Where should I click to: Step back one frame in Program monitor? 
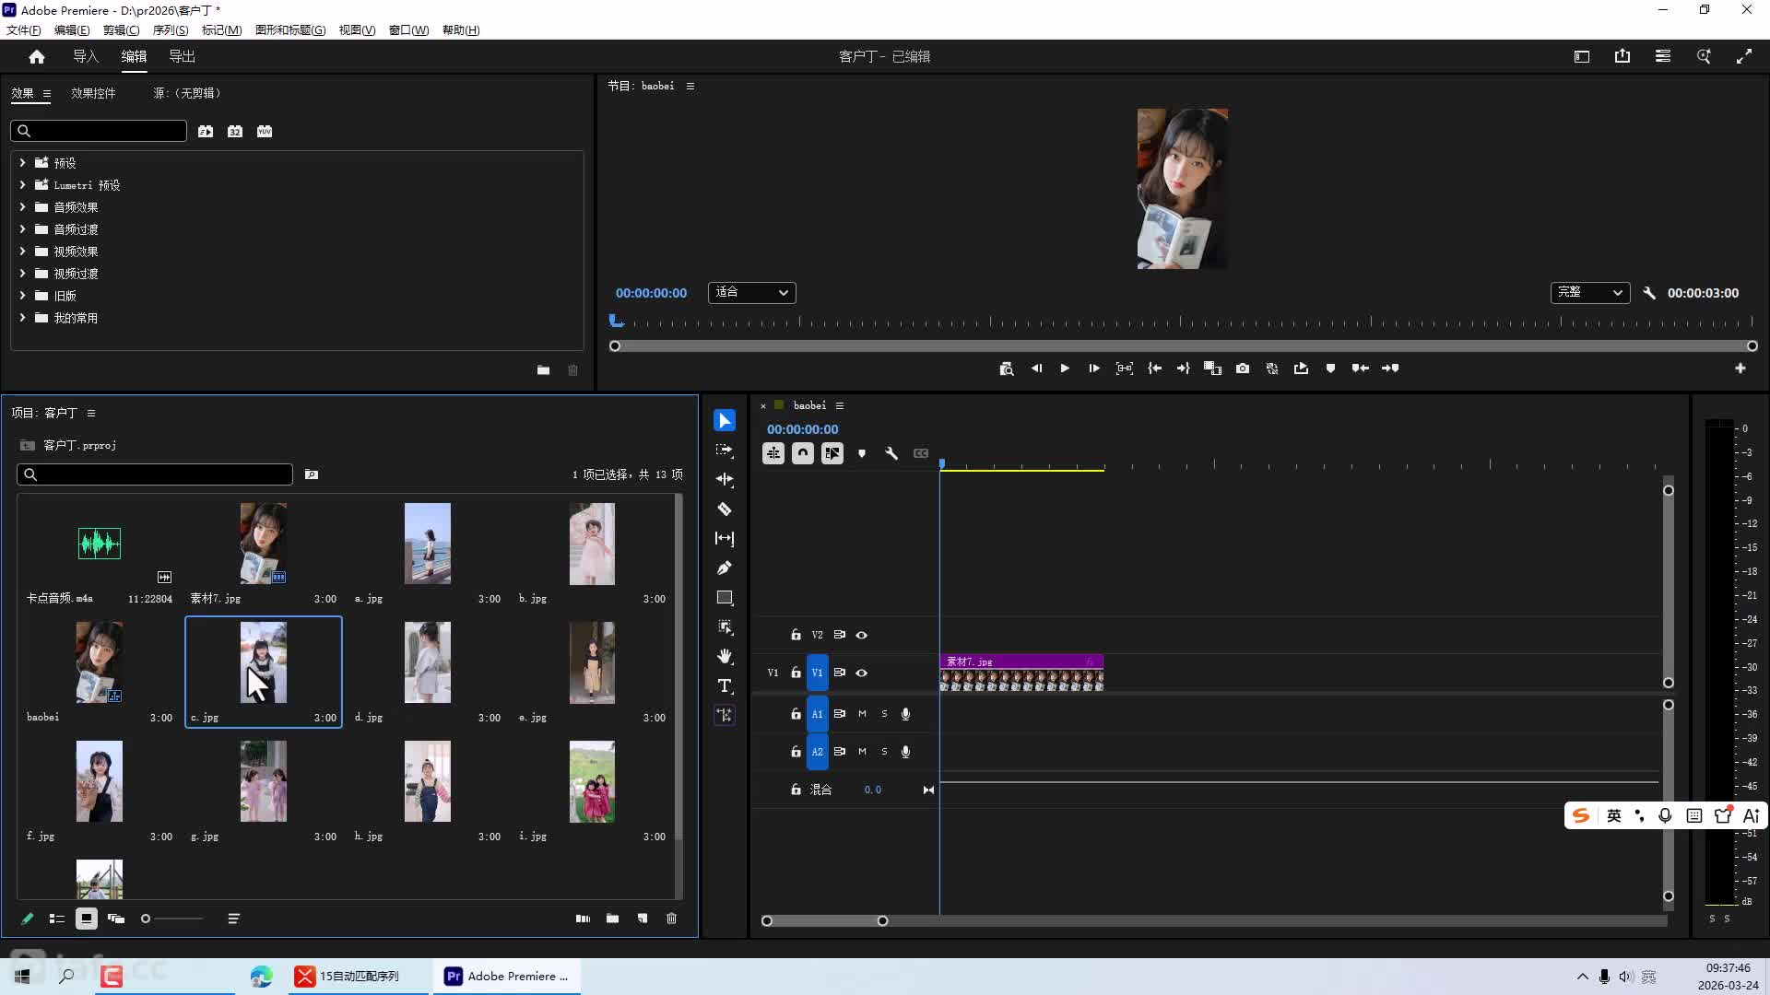click(1036, 369)
